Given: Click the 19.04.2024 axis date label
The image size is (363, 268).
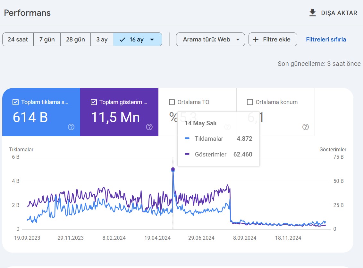Looking at the screenshot, I should tap(157, 238).
